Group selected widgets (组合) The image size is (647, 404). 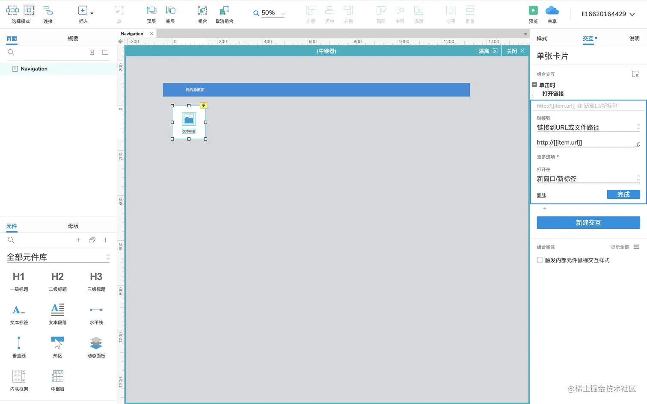pyautogui.click(x=202, y=14)
